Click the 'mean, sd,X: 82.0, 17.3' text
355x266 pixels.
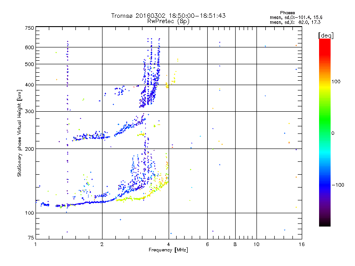(295, 22)
